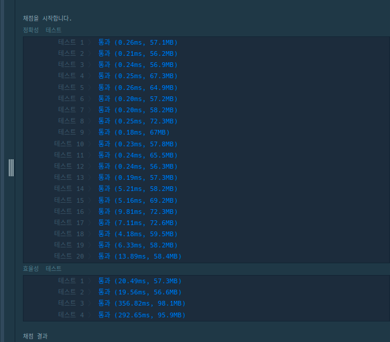This screenshot has height=342, width=390.
Task: Click accuracy test 18 result 4.18ms, 59.5MB
Action: (138, 234)
